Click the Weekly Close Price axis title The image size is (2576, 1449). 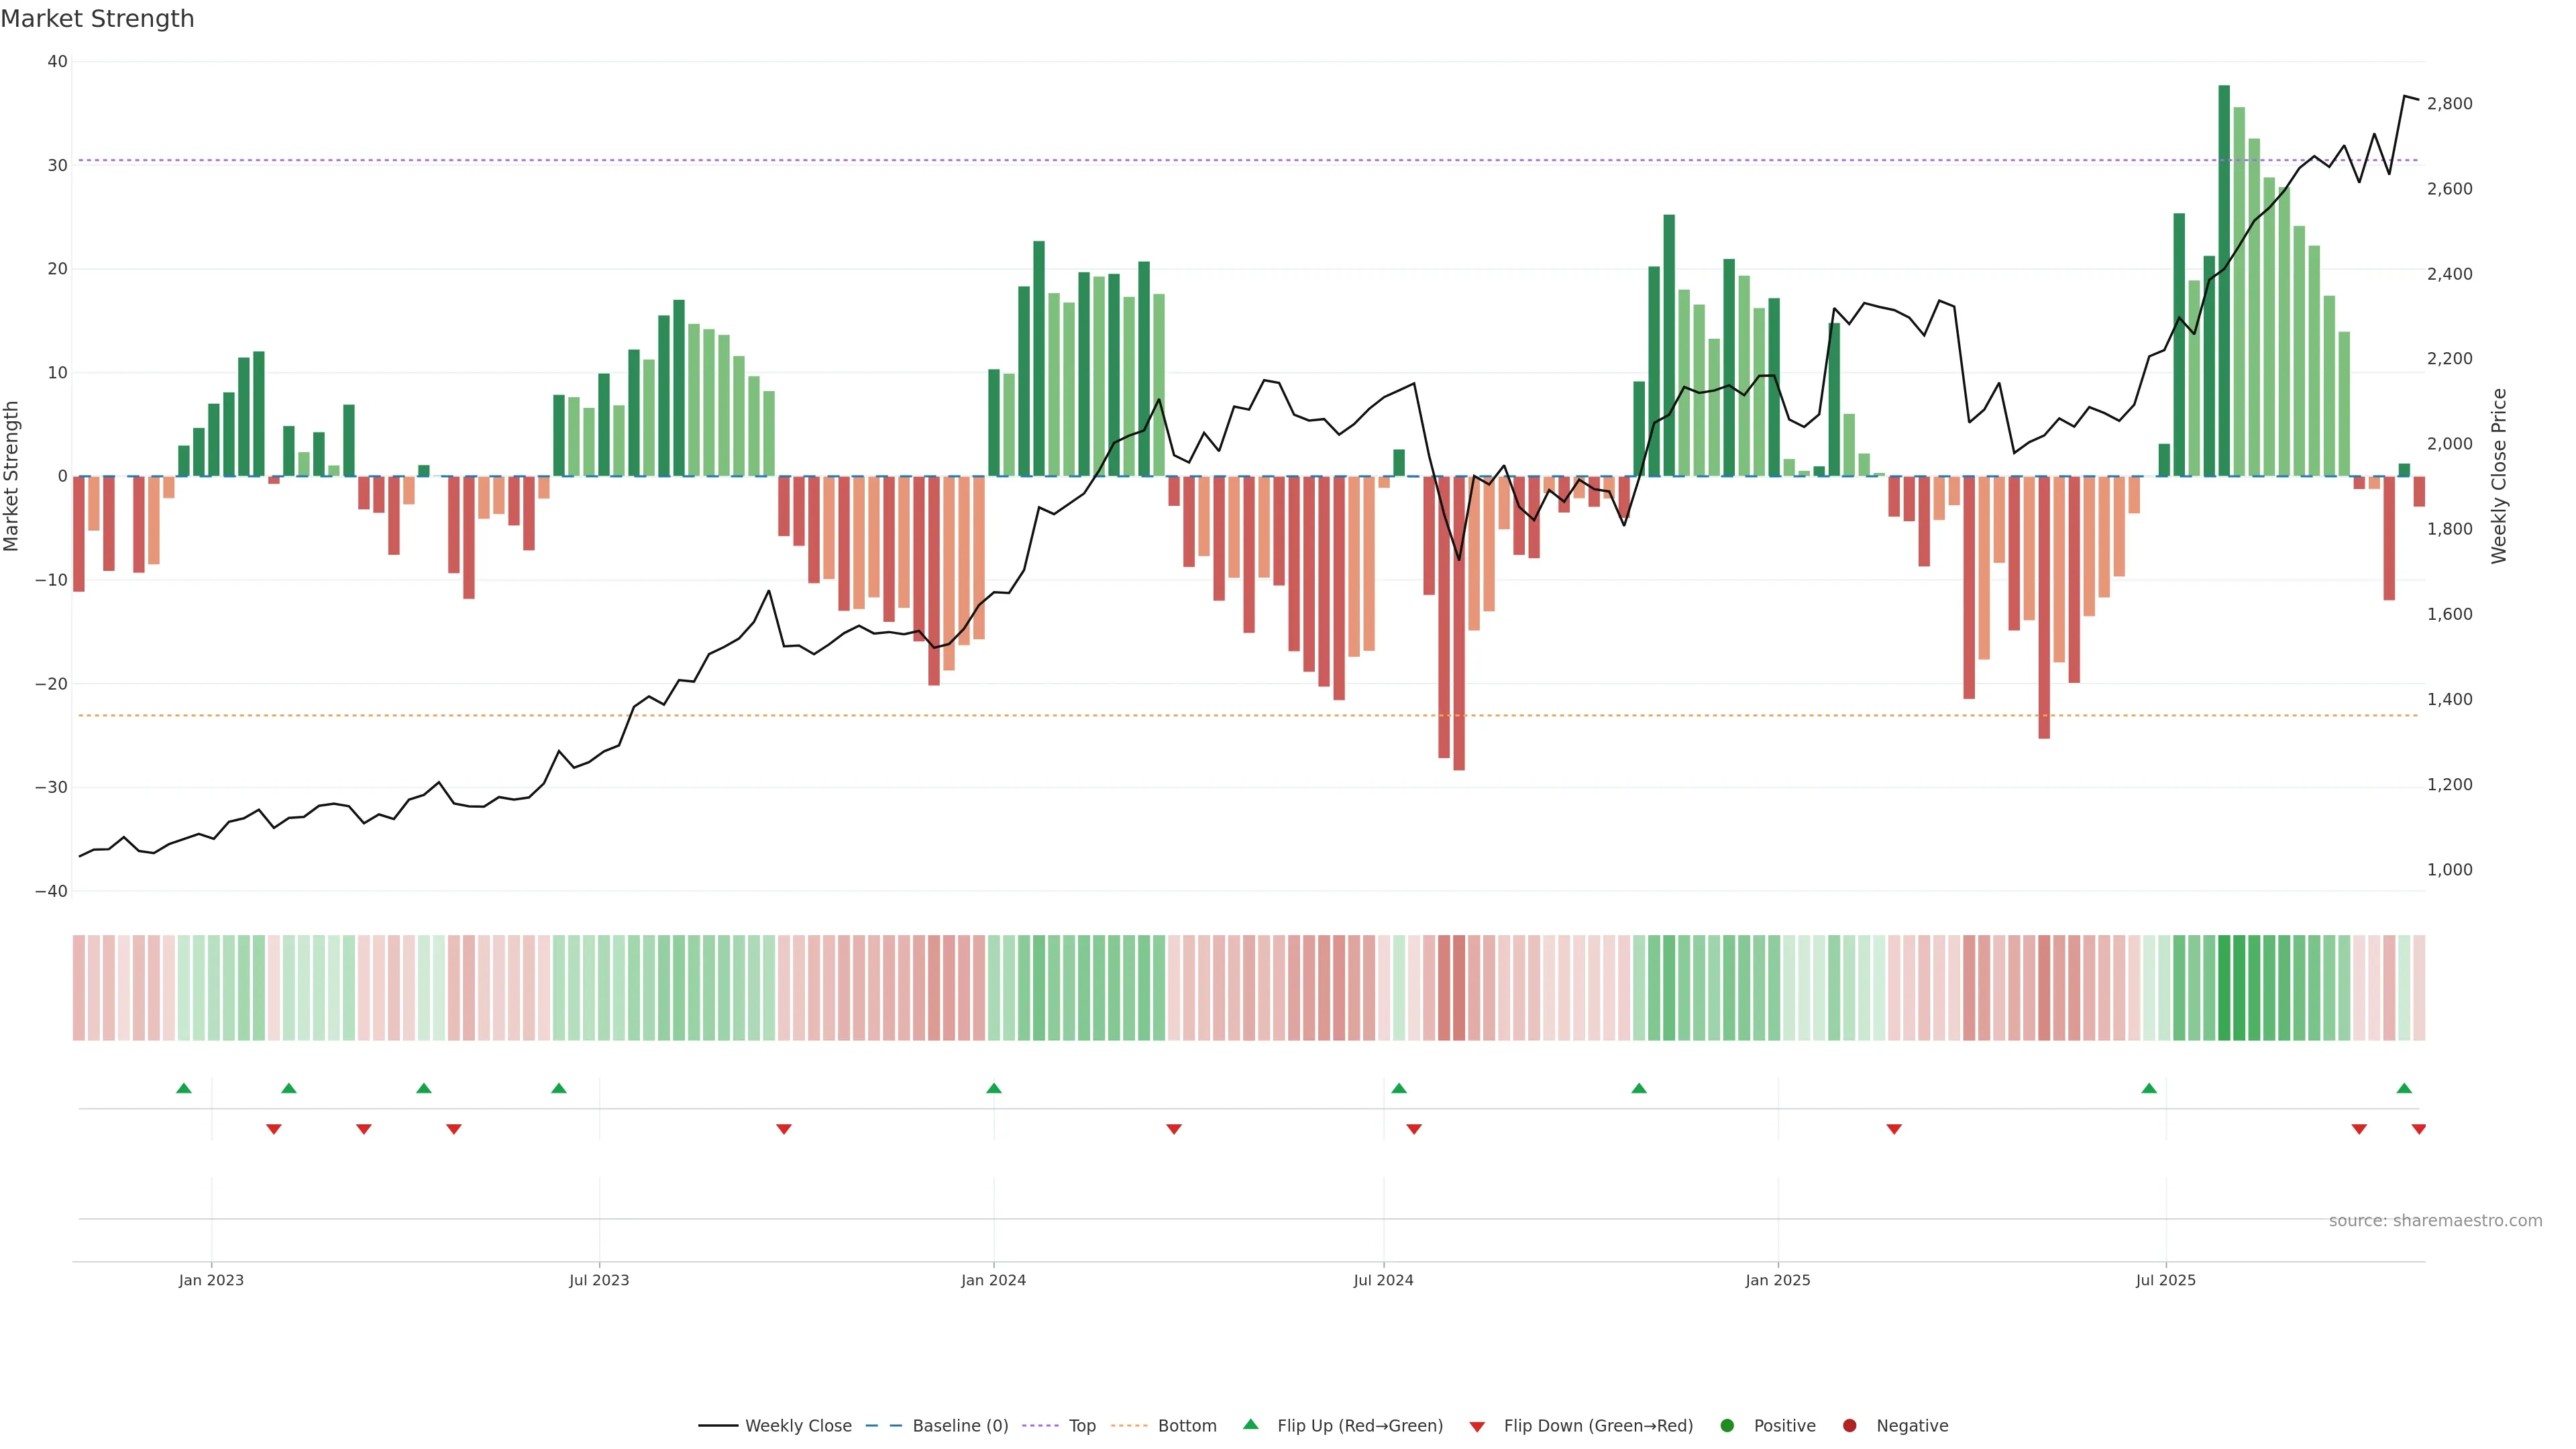click(x=2499, y=476)
